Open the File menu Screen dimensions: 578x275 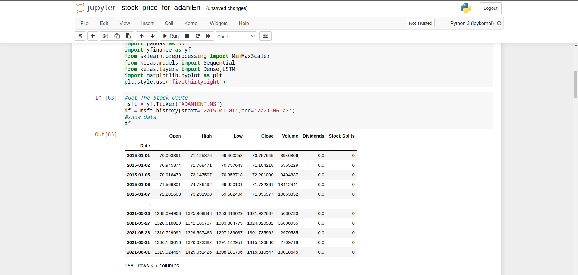(84, 24)
